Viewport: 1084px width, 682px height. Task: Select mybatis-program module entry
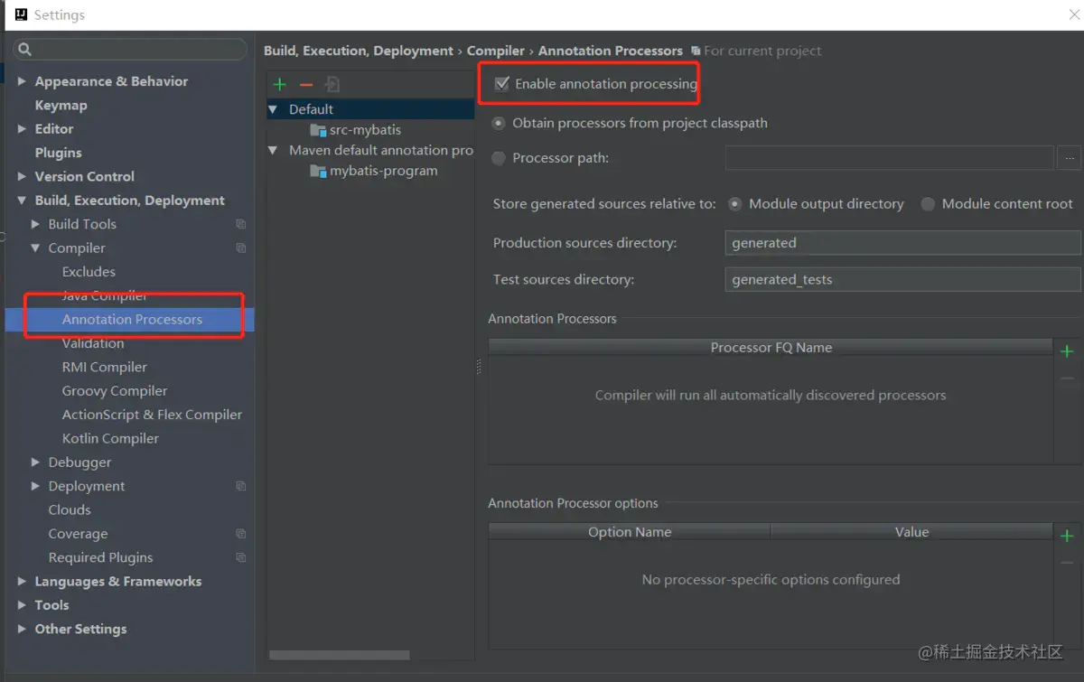(x=383, y=171)
